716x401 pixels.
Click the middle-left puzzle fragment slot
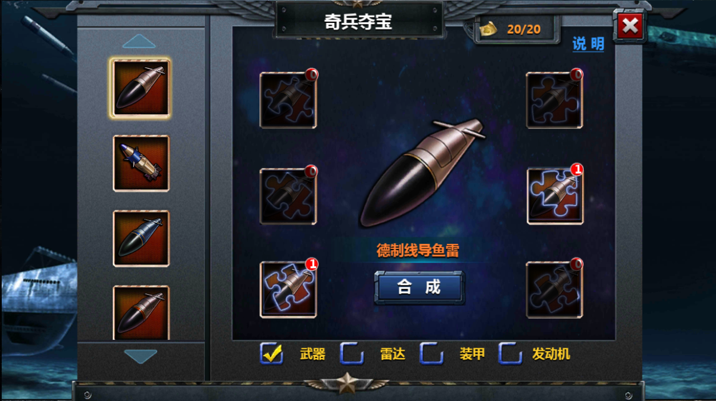click(288, 196)
